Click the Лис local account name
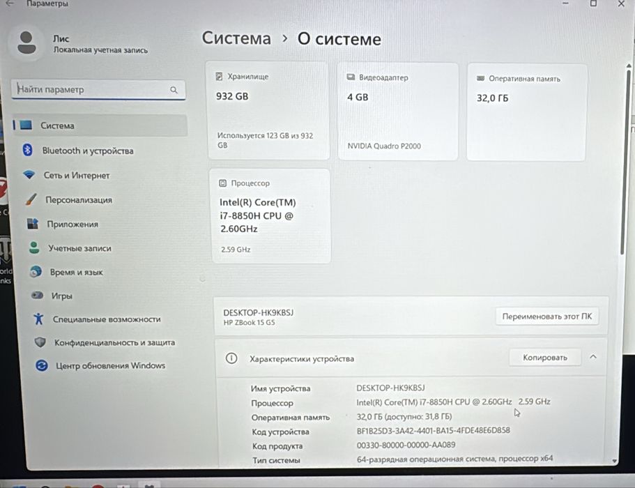635x488 pixels. pos(61,39)
